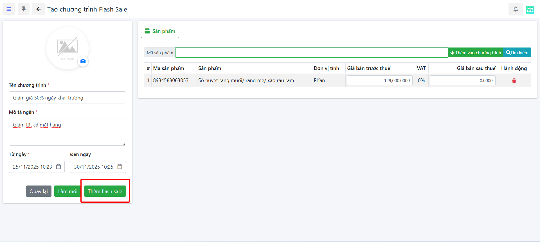The height and width of the screenshot is (242, 540).
Task: Click the Quay lại button
Action: (39, 191)
